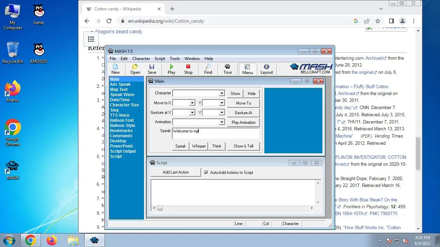Viewport: 440px width, 247px height.
Task: Open the Find tool in the toolbar
Action: [208, 69]
